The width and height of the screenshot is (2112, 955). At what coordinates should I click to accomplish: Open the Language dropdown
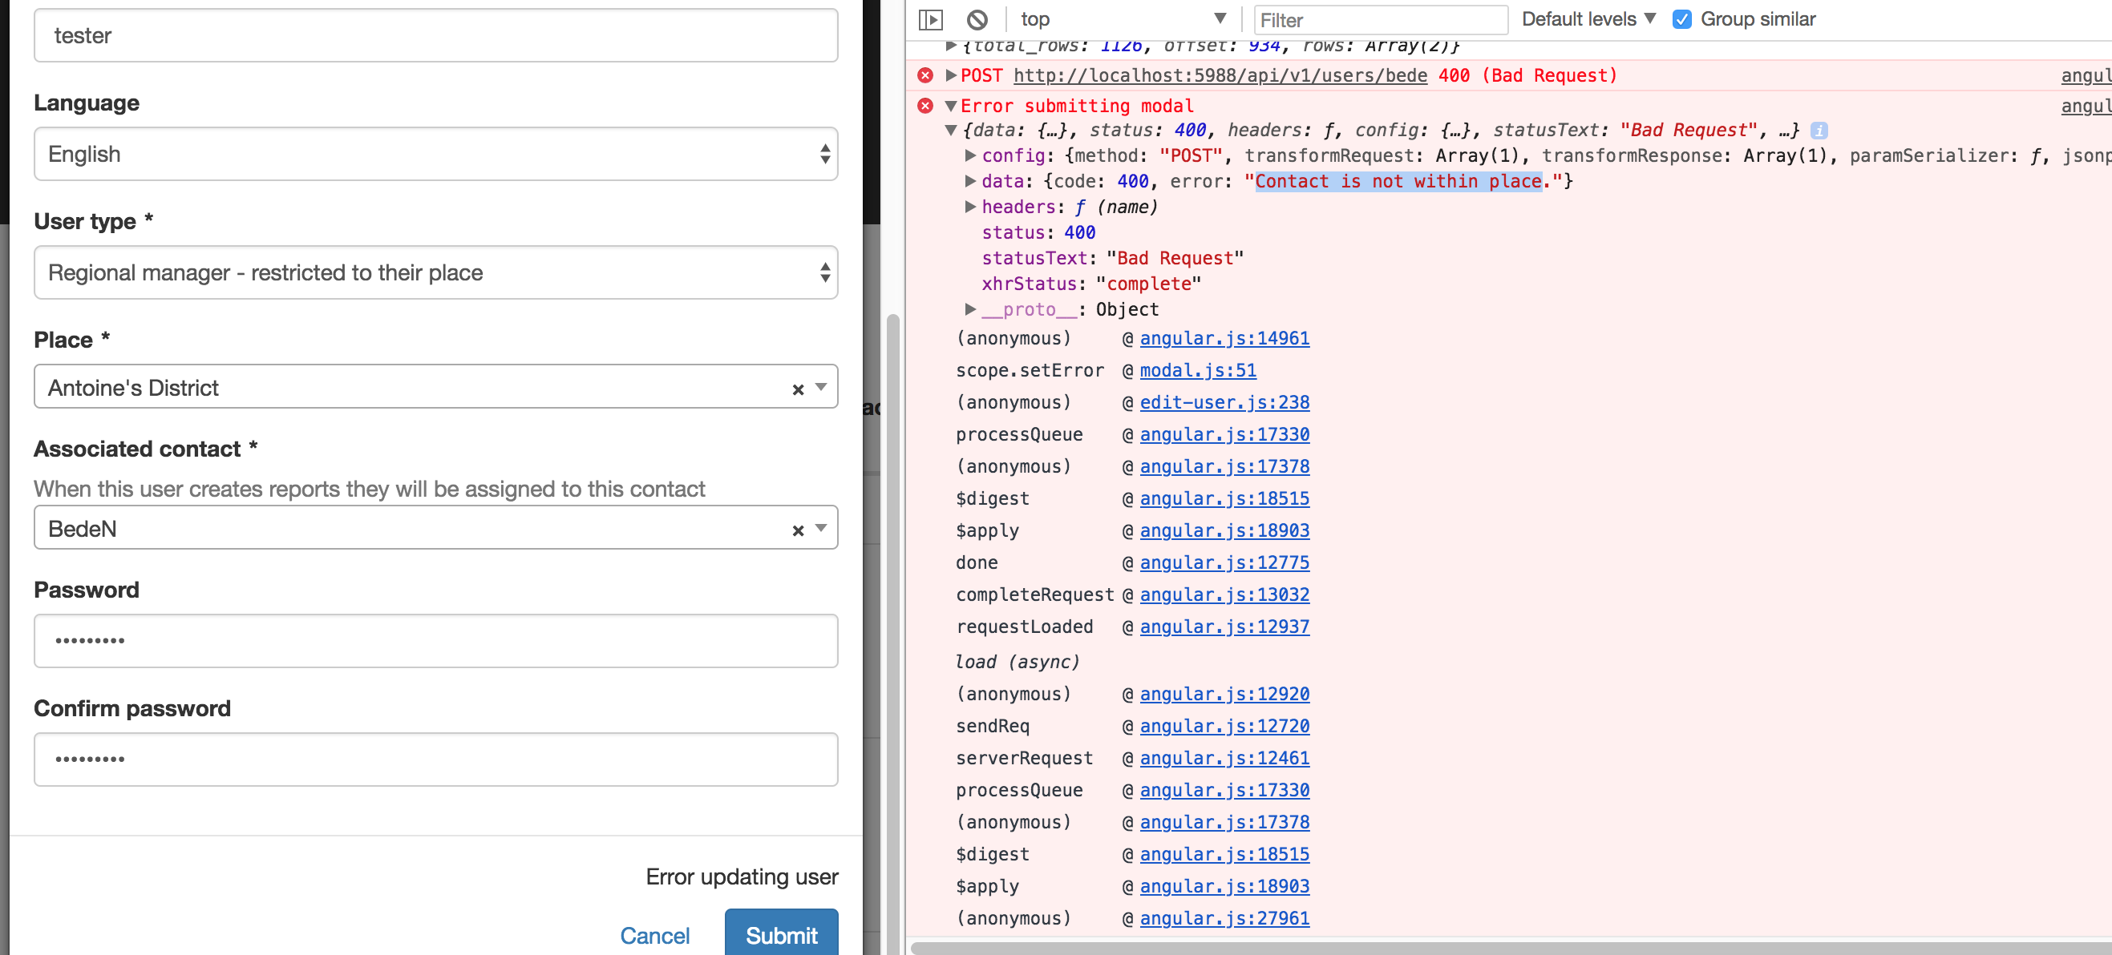pyautogui.click(x=435, y=154)
